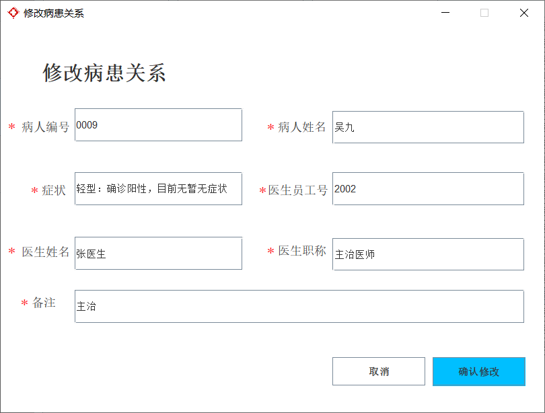Viewport: 545px width, 413px height.
Task: Edit the 症状 text field
Action: coord(159,188)
